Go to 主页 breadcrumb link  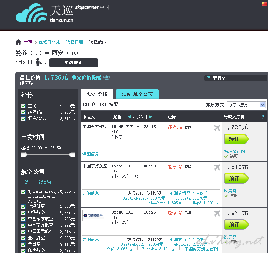pos(28,42)
